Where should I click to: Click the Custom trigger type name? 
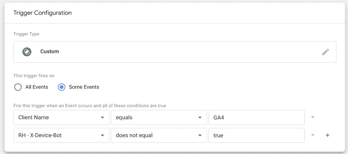pos(50,51)
